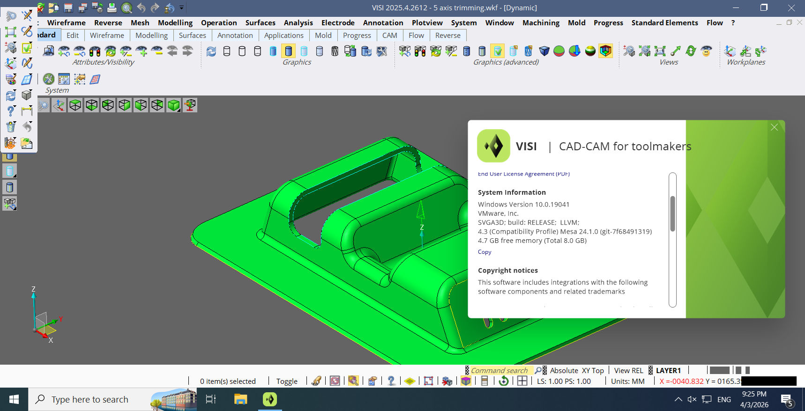The image size is (805, 411).
Task: Switch to the CAM ribbon tab
Action: click(389, 35)
